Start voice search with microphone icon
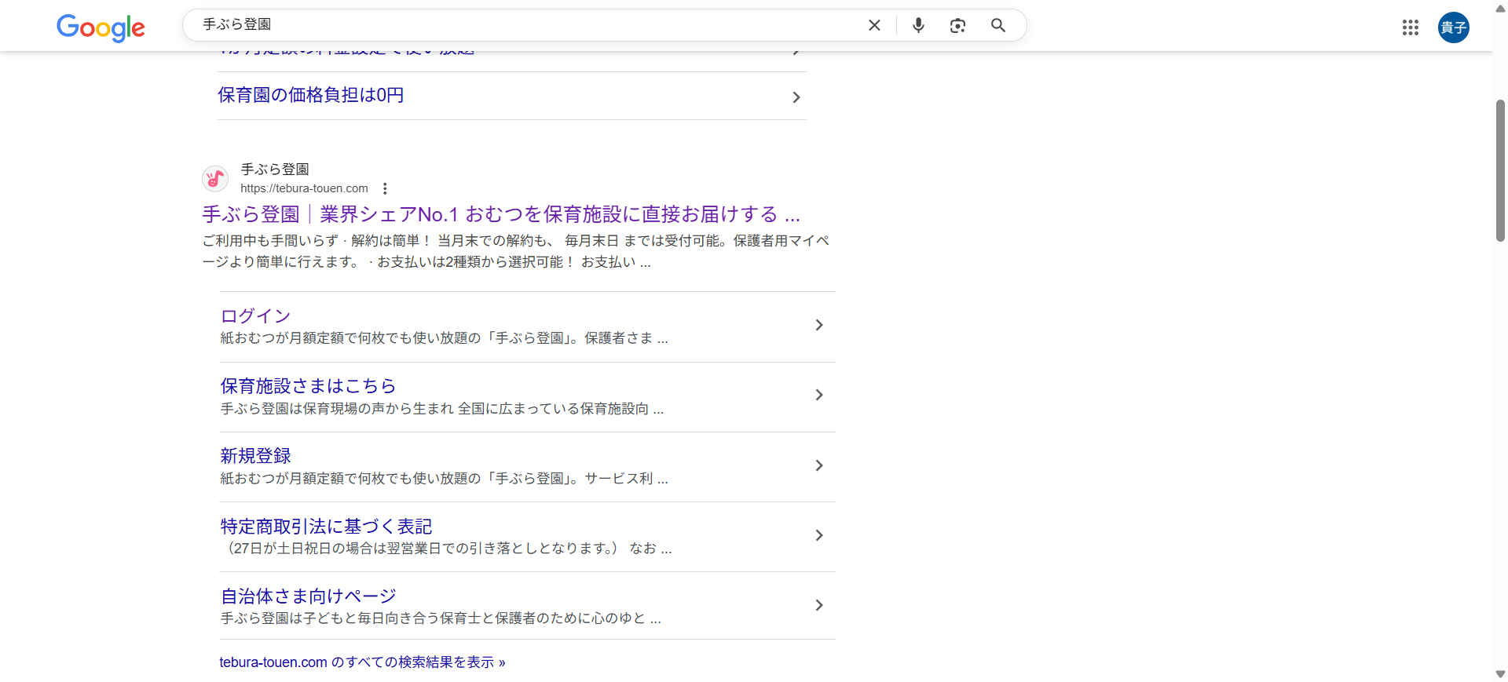The image size is (1508, 682). point(918,25)
